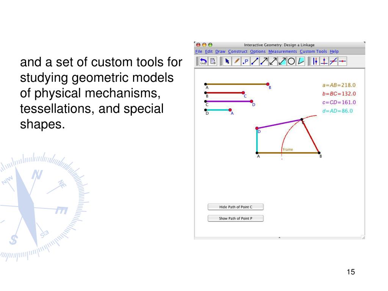Click the measurement a=AB=218.0
The image size is (388, 291).
pos(339,85)
